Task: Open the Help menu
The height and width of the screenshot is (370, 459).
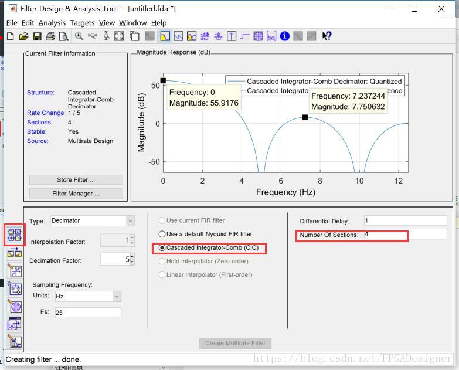Action: [x=159, y=23]
